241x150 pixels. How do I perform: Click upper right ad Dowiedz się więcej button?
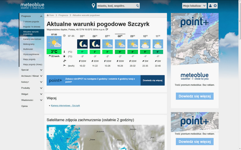coord(195,96)
